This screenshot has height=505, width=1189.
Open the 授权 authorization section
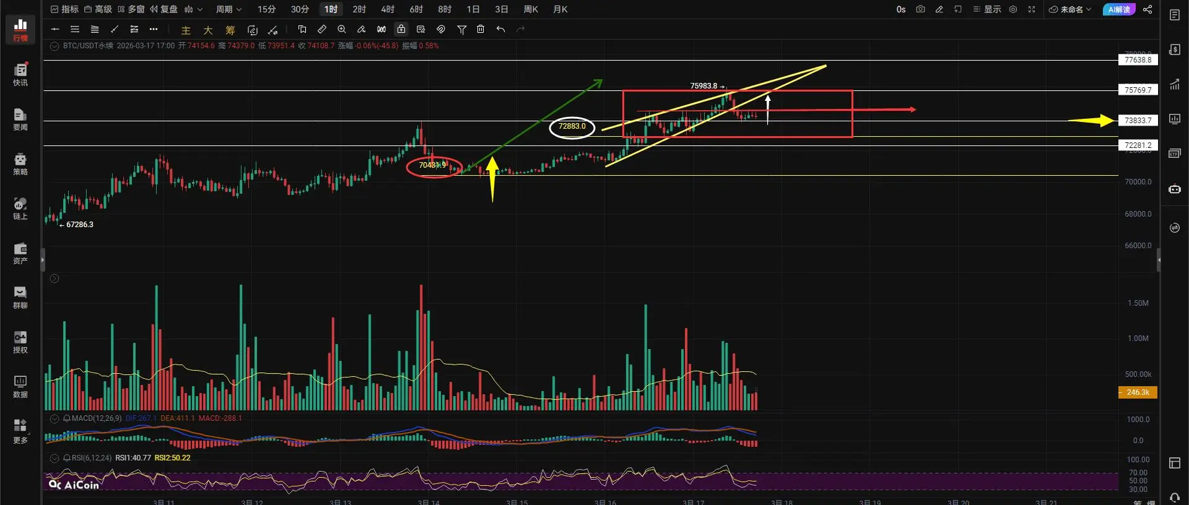[20, 342]
